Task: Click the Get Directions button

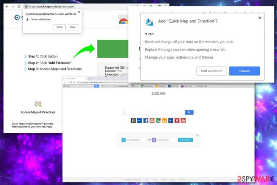Action: [185, 140]
